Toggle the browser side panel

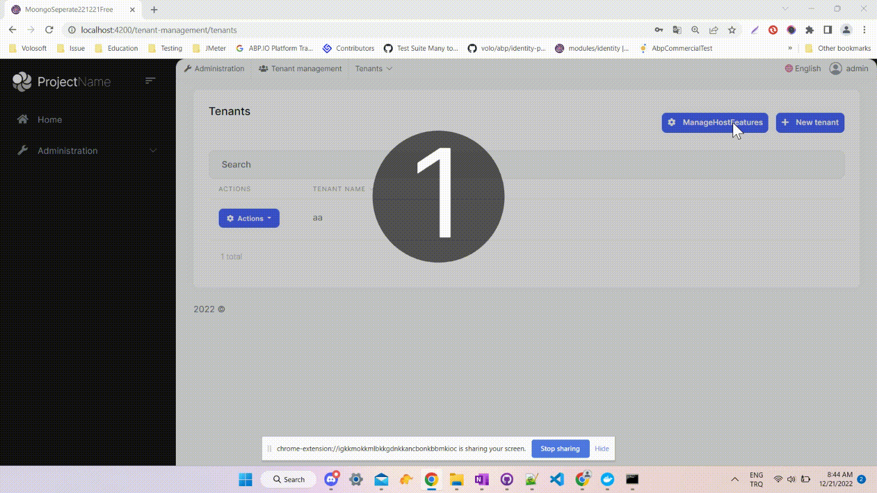828,30
